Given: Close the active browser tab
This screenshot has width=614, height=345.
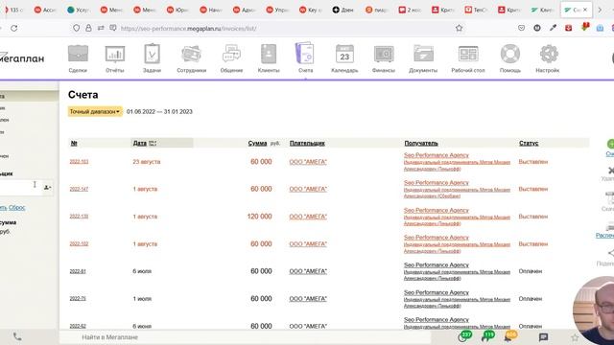Looking at the screenshot, I should 585,10.
